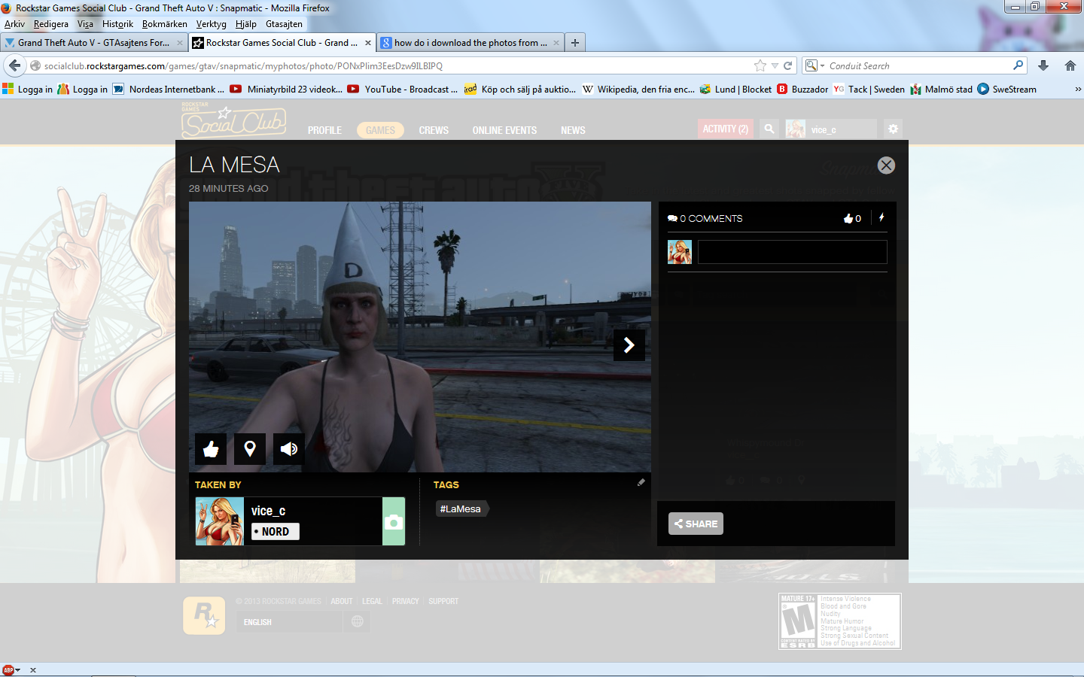
Task: Open the Arkiv menu
Action: 14,24
